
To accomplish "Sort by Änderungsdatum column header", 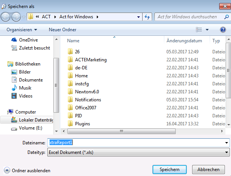I will click(x=184, y=41).
